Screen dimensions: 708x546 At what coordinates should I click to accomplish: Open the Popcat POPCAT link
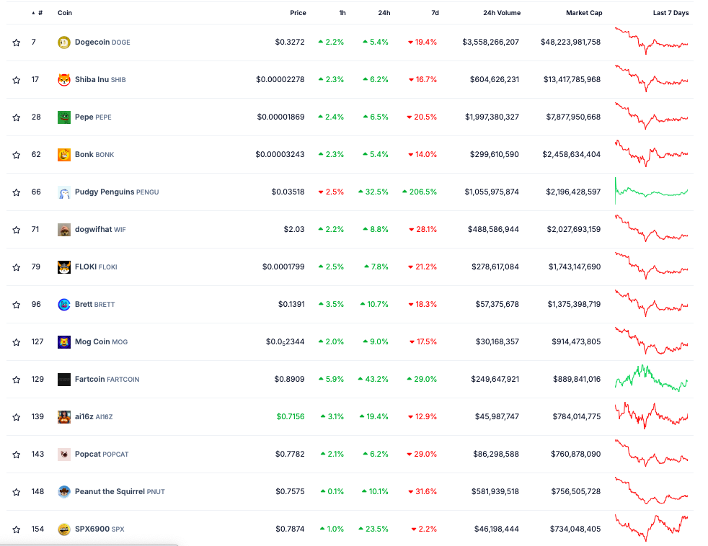pyautogui.click(x=102, y=455)
